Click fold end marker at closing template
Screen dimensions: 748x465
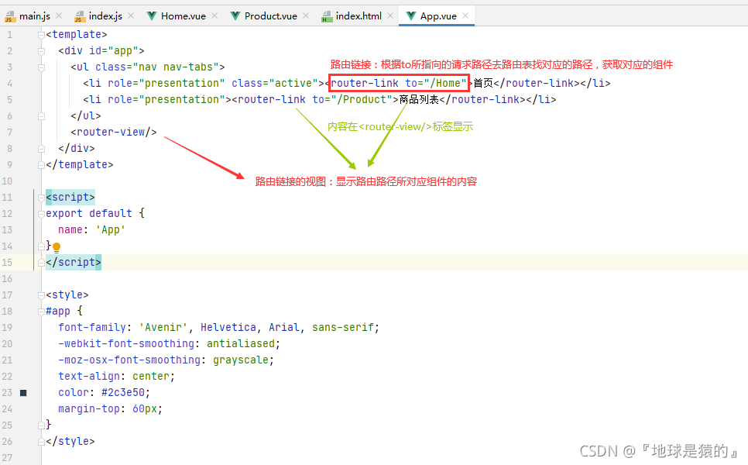click(42, 165)
